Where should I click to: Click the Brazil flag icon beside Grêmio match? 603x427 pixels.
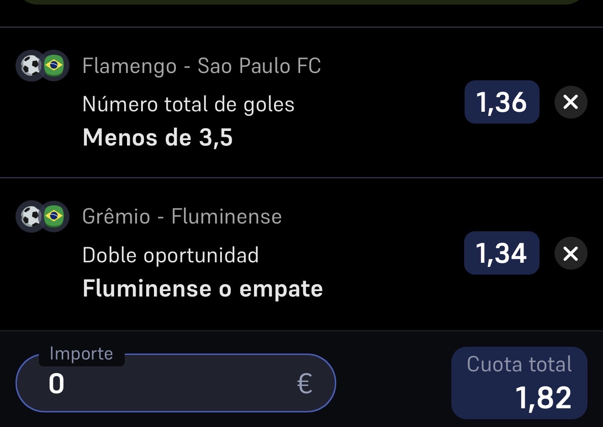(54, 216)
